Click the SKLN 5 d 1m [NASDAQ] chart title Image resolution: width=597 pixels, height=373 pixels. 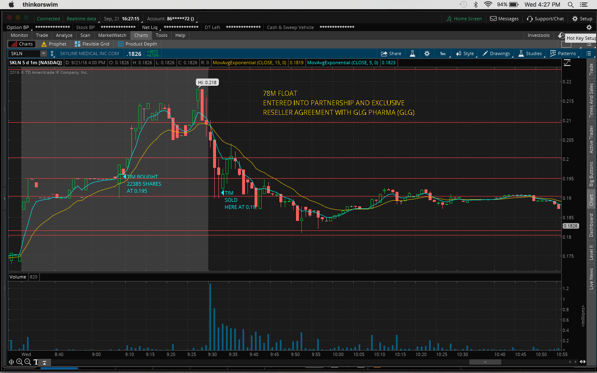tap(36, 63)
